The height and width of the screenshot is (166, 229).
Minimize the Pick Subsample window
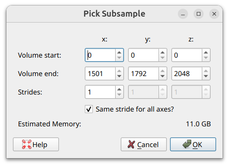[183, 14]
